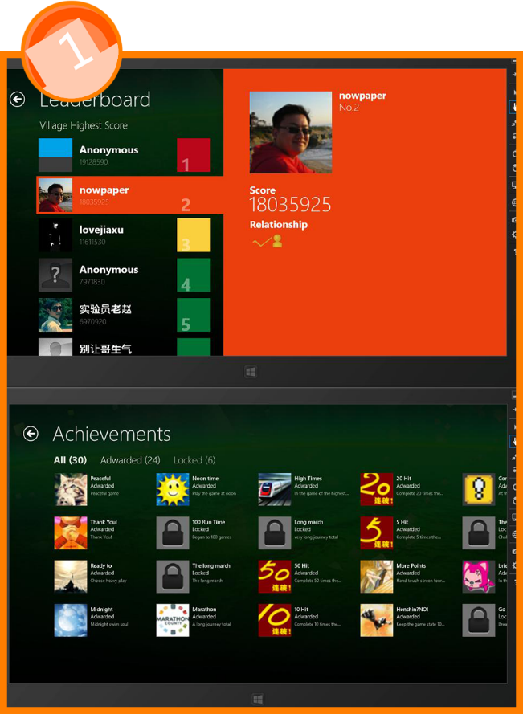Click the No.2 rank label

[x=349, y=108]
